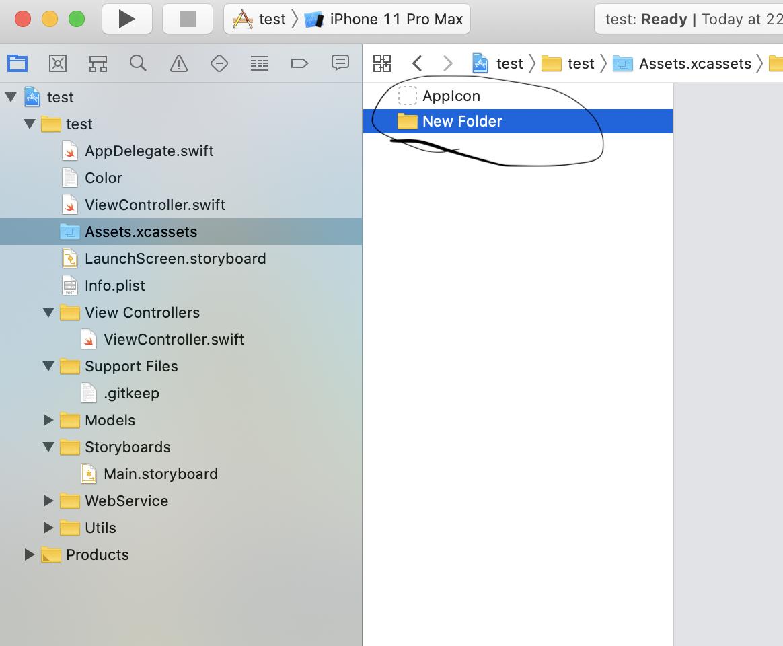Select the AppIcon asset
This screenshot has height=646, width=783.
518,96
